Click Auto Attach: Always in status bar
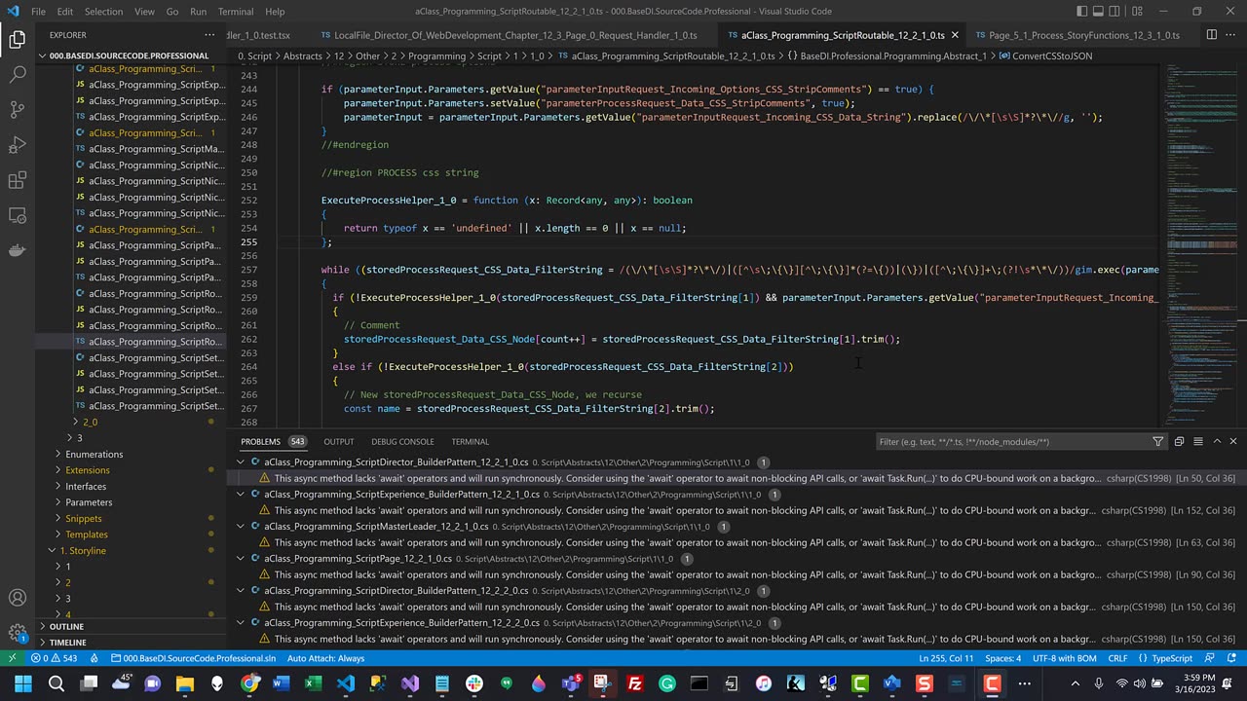Viewport: 1247px width, 701px height. click(325, 658)
